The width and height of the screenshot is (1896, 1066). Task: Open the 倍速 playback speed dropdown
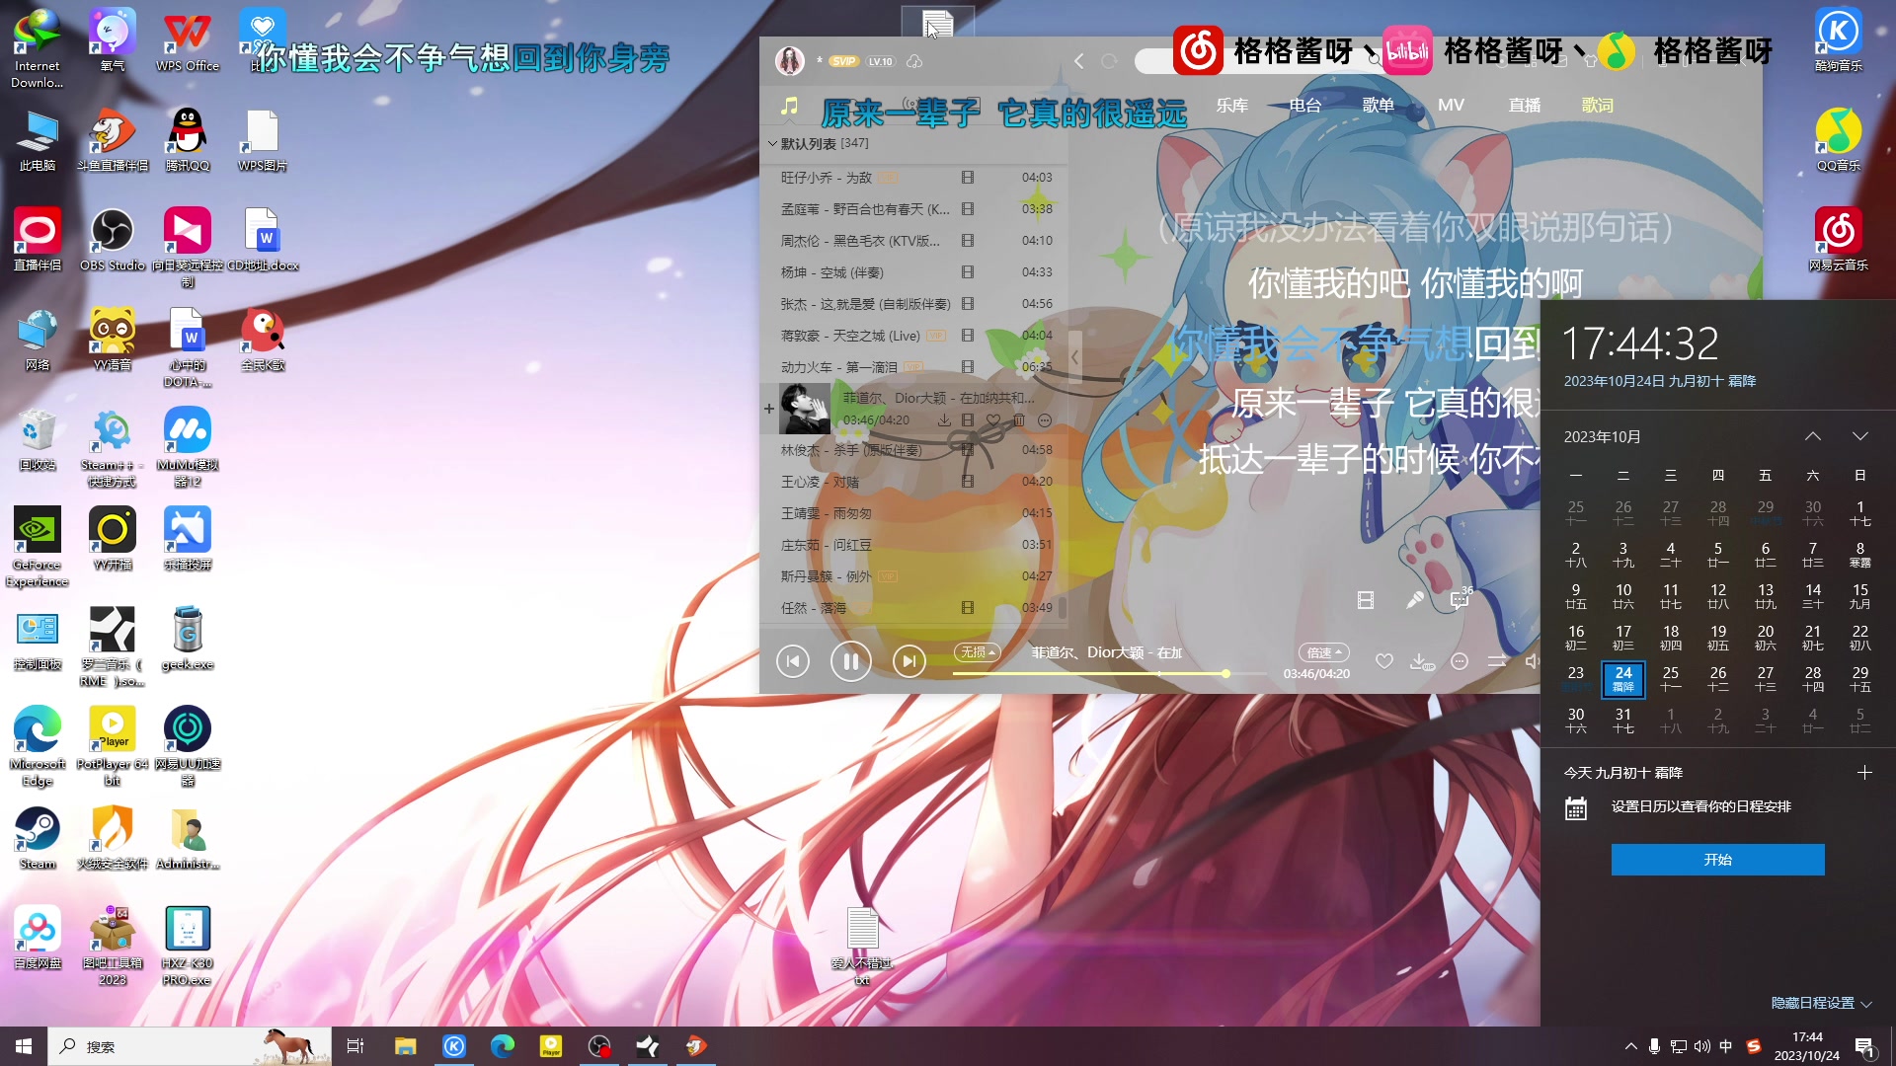pos(1323,652)
